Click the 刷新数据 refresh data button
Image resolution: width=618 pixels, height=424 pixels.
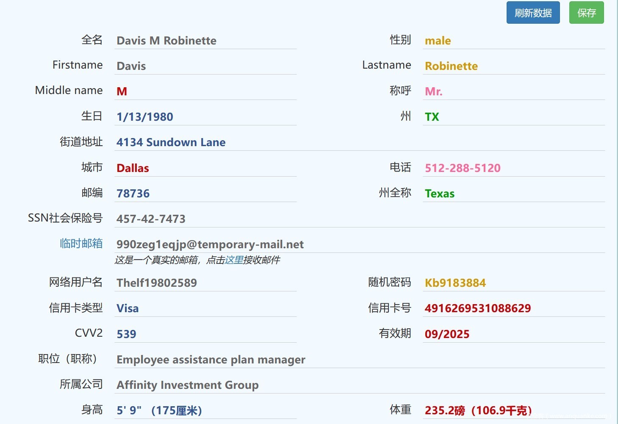(x=533, y=13)
